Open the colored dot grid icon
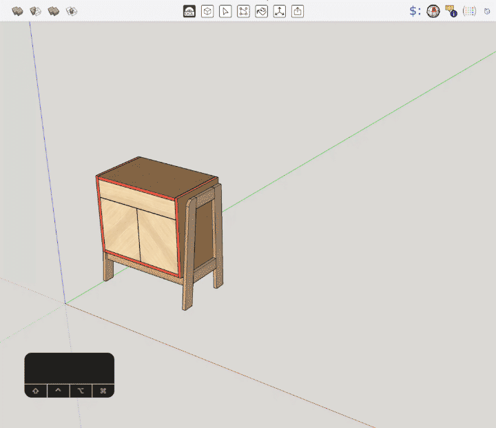 [x=469, y=12]
